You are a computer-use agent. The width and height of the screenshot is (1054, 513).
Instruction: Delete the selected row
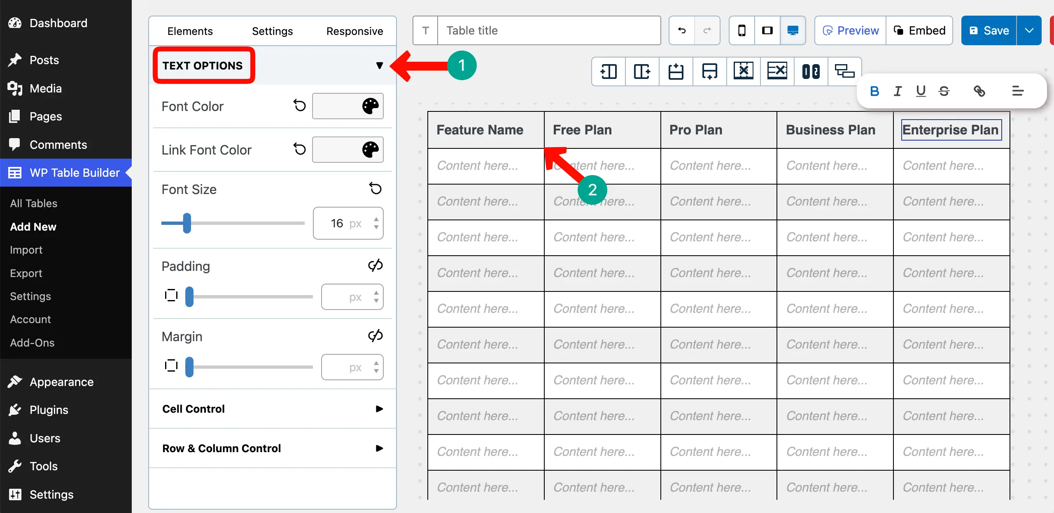pyautogui.click(x=777, y=71)
